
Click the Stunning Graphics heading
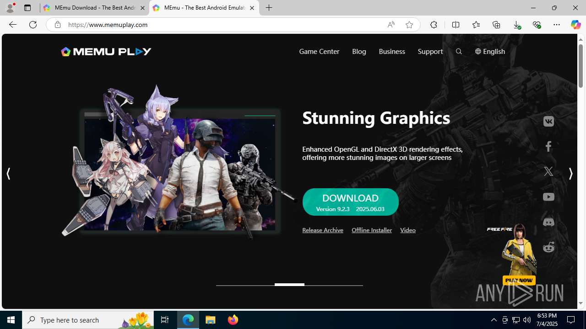click(x=376, y=118)
